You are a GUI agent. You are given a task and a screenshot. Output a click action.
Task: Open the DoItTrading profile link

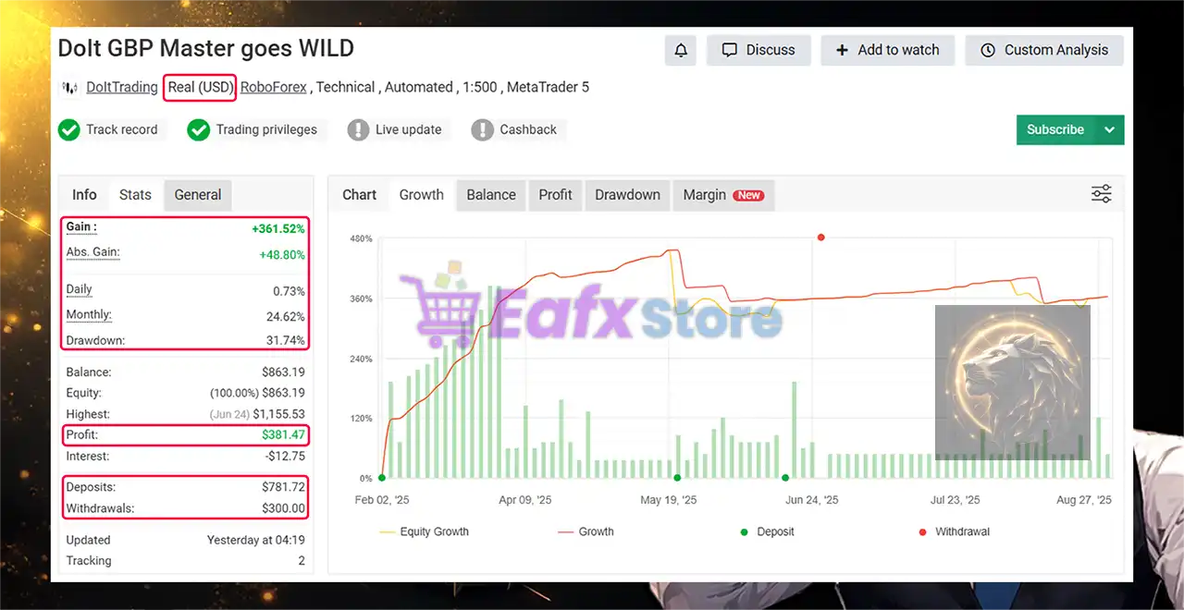122,88
